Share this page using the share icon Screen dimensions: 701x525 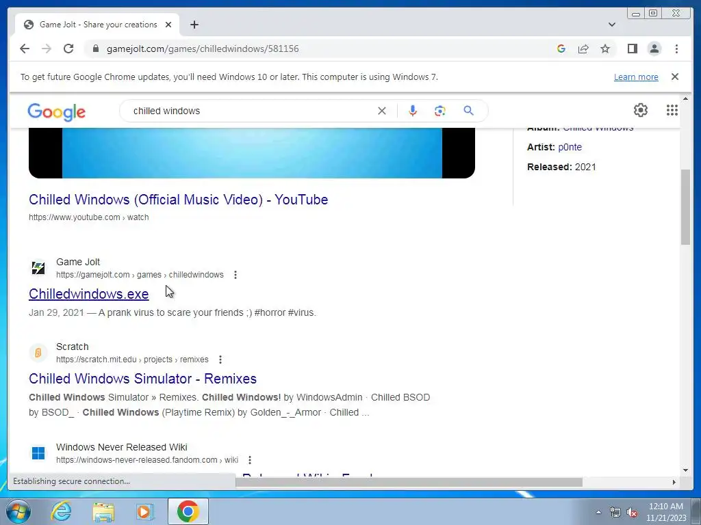583,49
